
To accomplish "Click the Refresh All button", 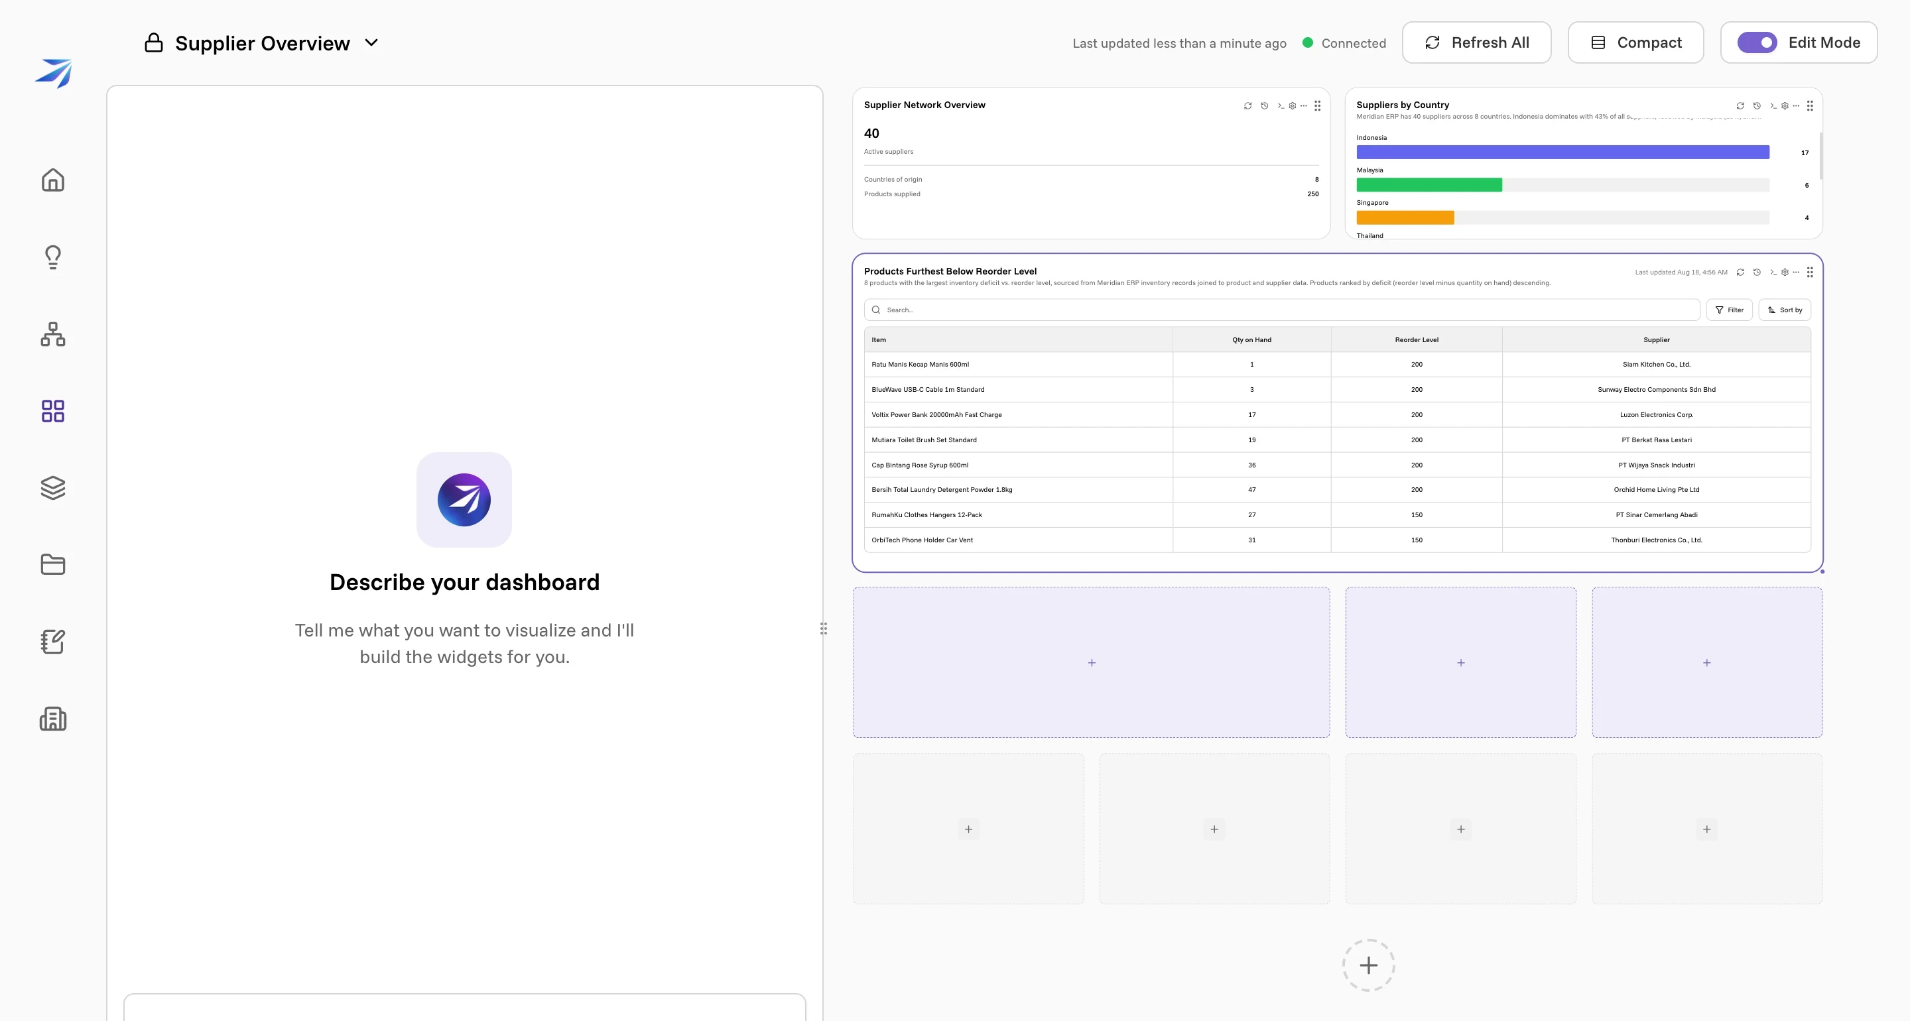I will click(1476, 42).
